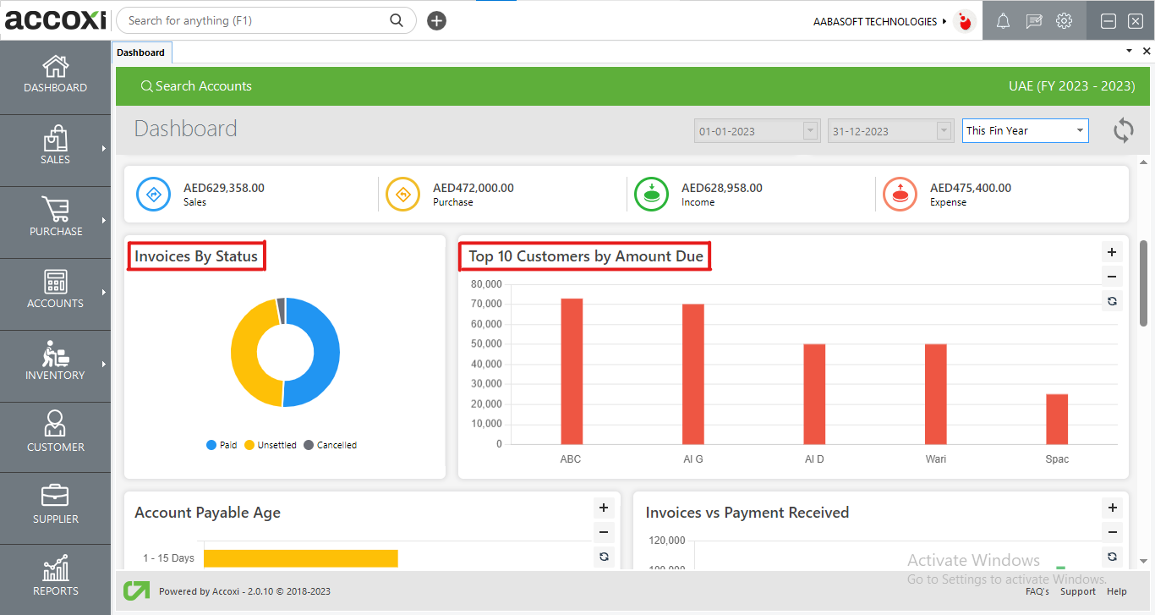Click the FAQ's link at the bottom

[x=1037, y=591]
